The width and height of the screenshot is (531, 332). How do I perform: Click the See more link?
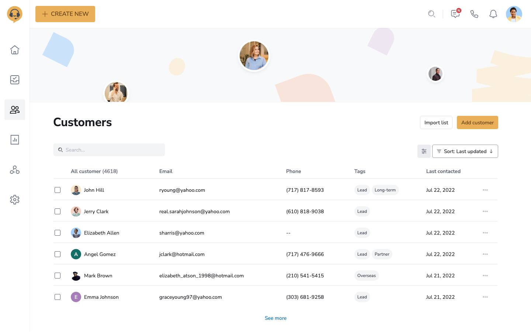click(275, 318)
